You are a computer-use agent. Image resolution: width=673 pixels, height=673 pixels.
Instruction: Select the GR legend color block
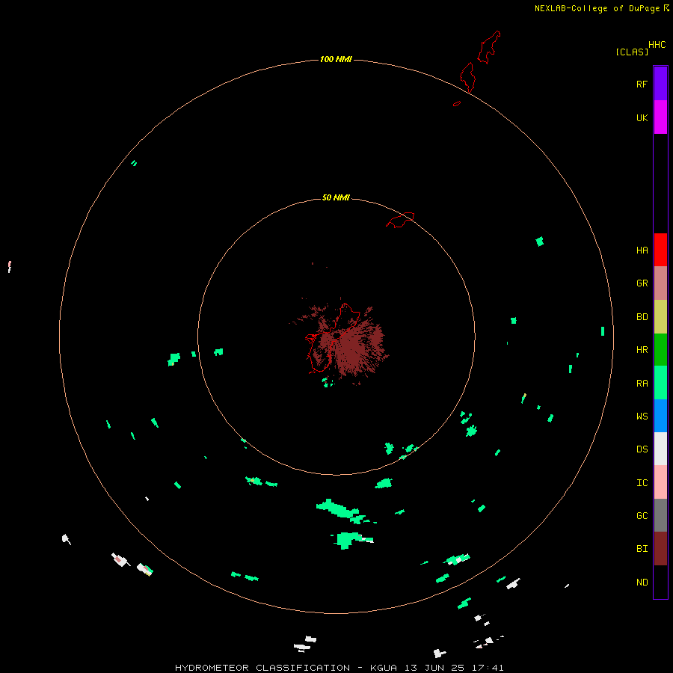click(x=660, y=283)
